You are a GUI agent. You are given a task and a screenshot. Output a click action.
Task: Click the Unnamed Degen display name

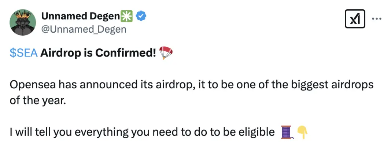(81, 16)
